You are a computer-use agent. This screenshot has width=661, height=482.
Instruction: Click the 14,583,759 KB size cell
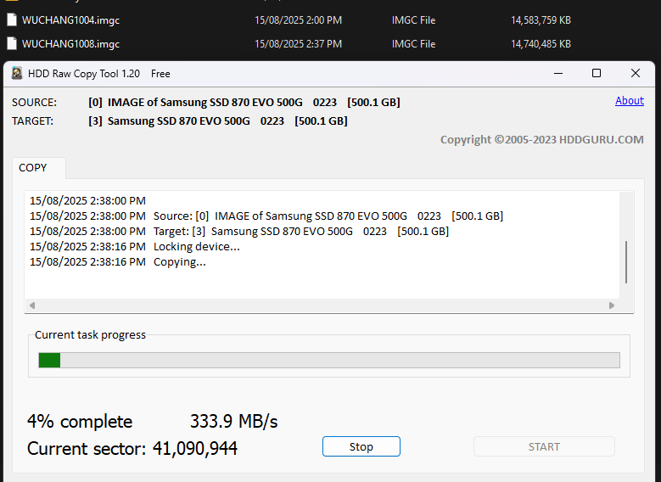click(x=541, y=20)
